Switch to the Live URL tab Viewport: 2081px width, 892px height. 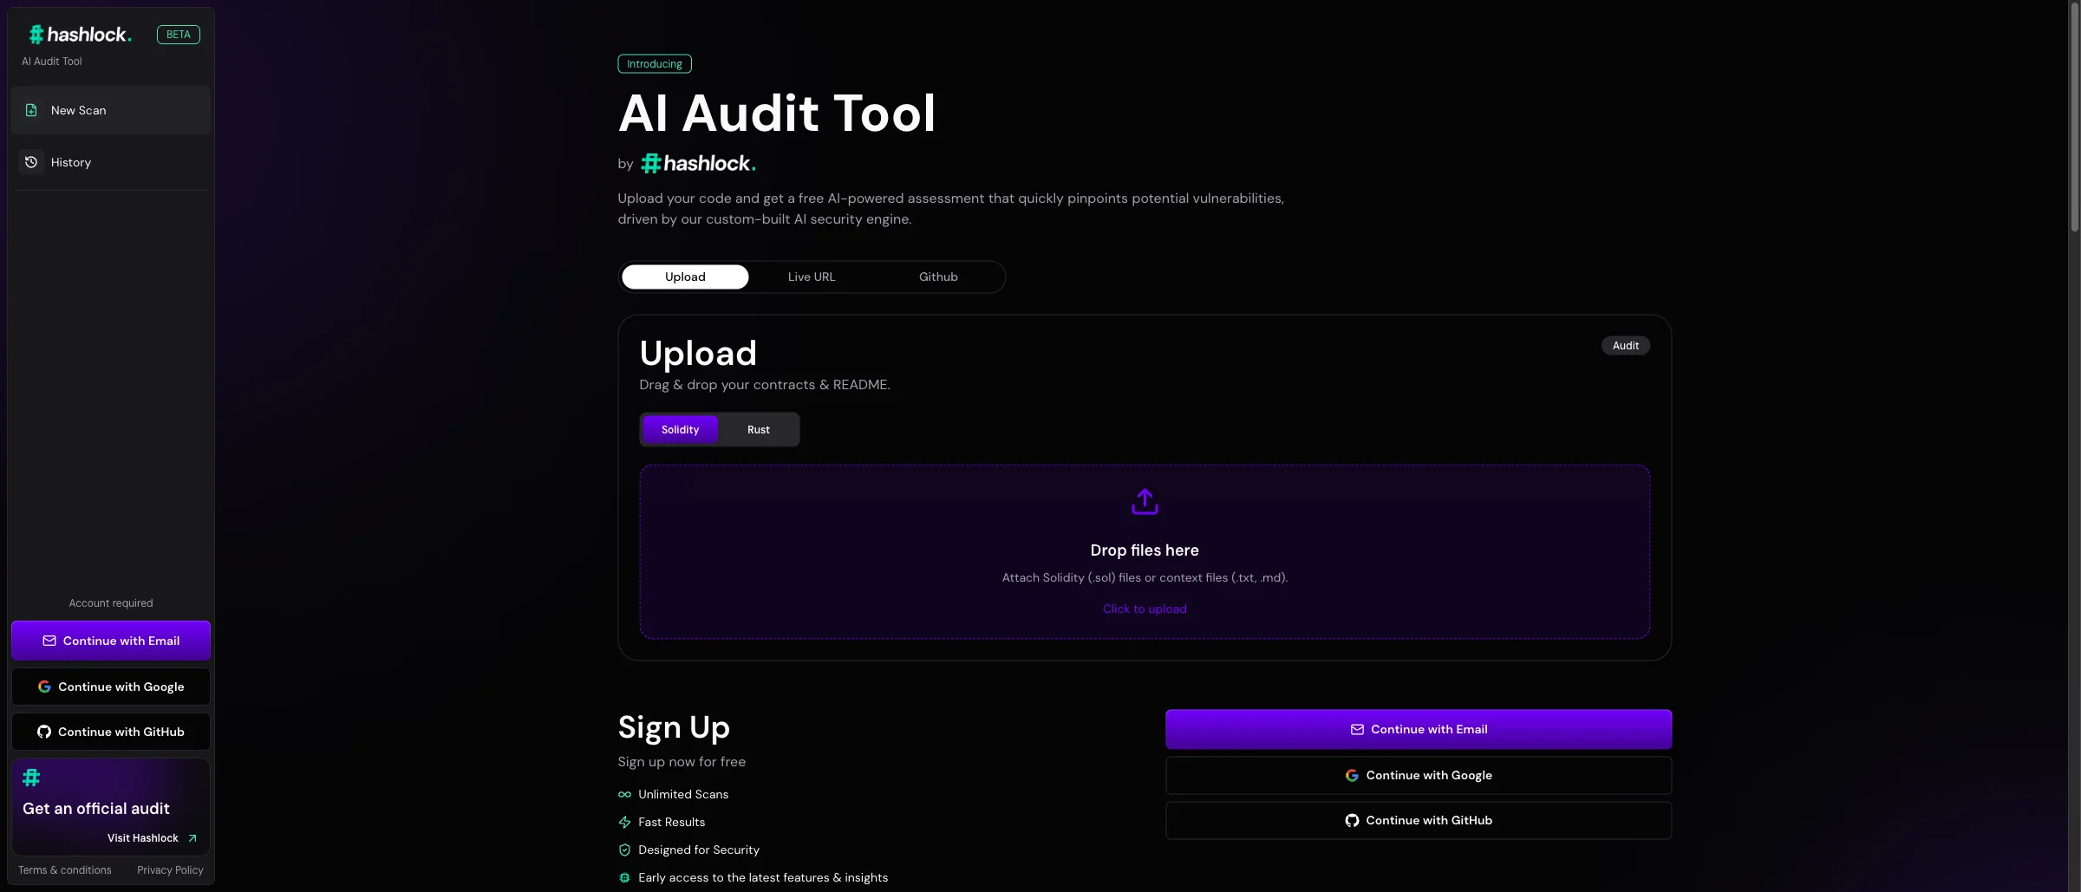[810, 277]
